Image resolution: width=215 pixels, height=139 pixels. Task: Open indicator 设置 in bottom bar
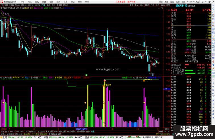[93, 132]
